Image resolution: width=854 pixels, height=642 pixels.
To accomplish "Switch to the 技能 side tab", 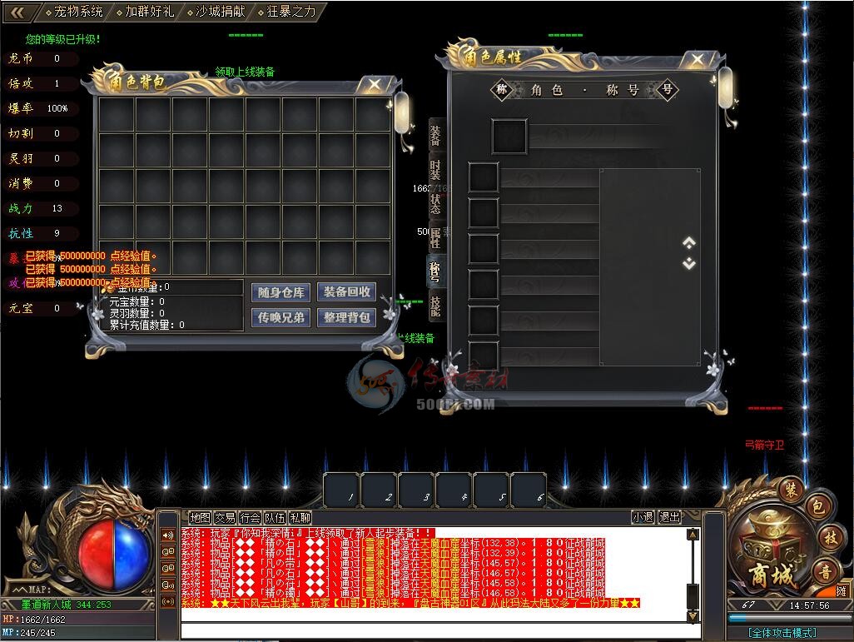I will tap(435, 306).
